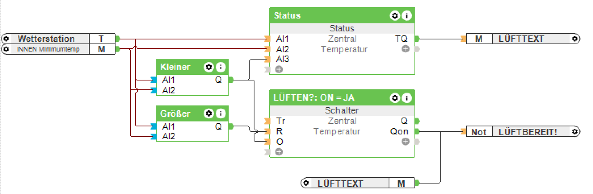Open settings gear on Größer block
593x194 pixels.
[208, 114]
